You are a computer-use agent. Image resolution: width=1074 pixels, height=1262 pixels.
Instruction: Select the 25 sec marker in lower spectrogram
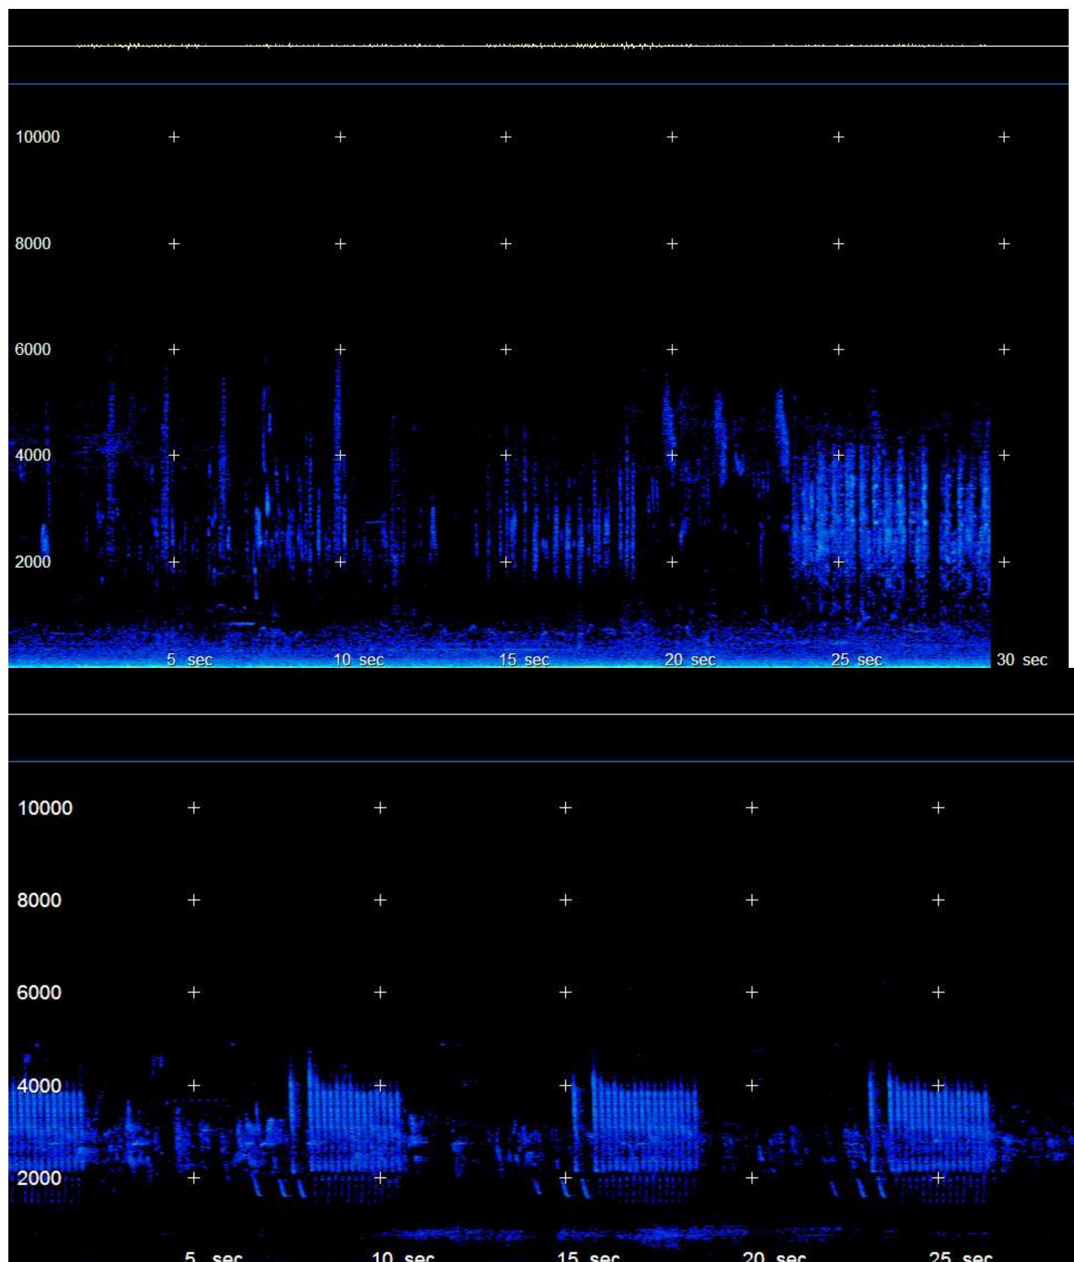(961, 1256)
